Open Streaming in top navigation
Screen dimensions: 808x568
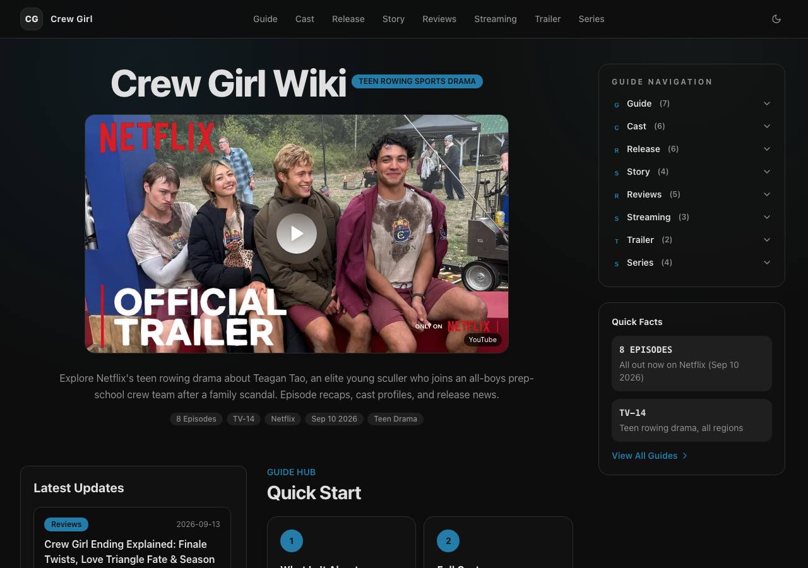[496, 19]
